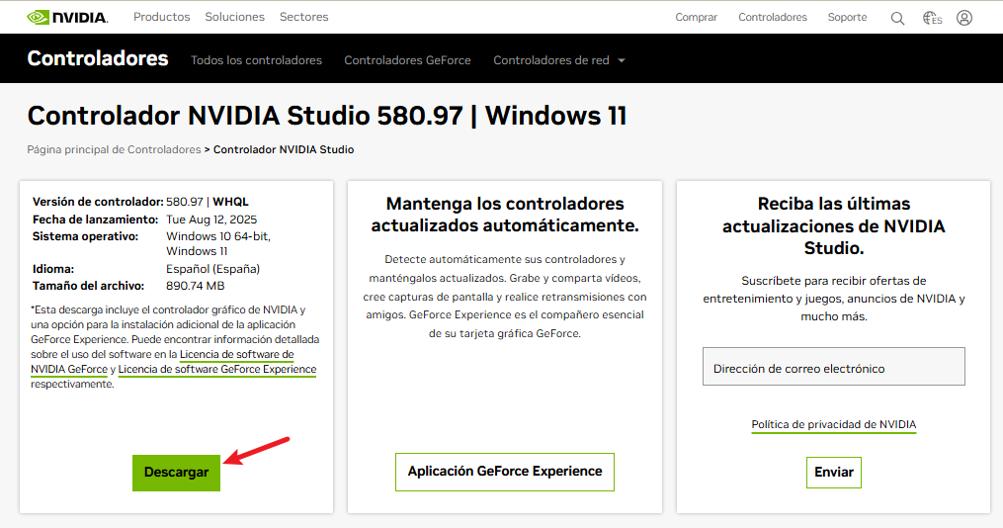Image resolution: width=1003 pixels, height=528 pixels.
Task: Click the green Descargar button
Action: (177, 473)
